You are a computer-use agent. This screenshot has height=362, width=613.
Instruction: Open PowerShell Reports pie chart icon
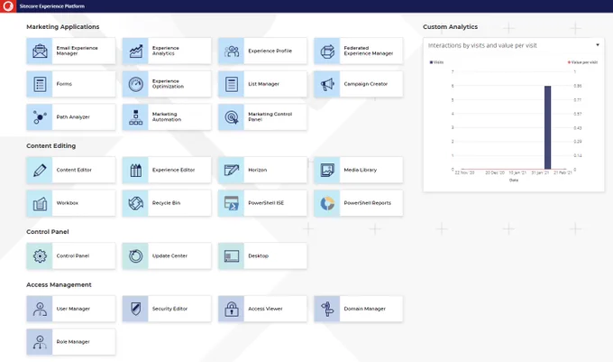[x=327, y=203]
